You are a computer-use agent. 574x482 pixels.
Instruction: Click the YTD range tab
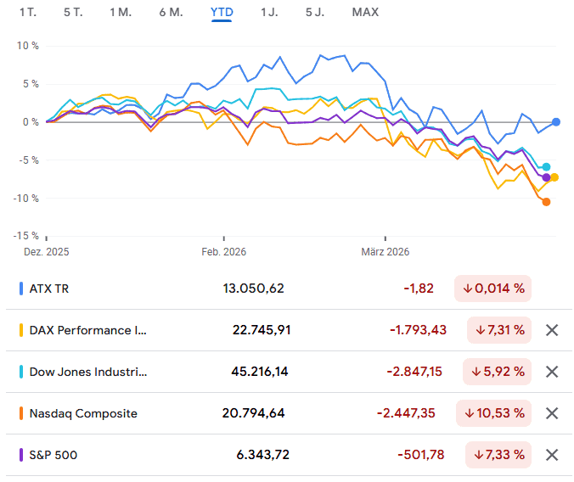click(222, 12)
